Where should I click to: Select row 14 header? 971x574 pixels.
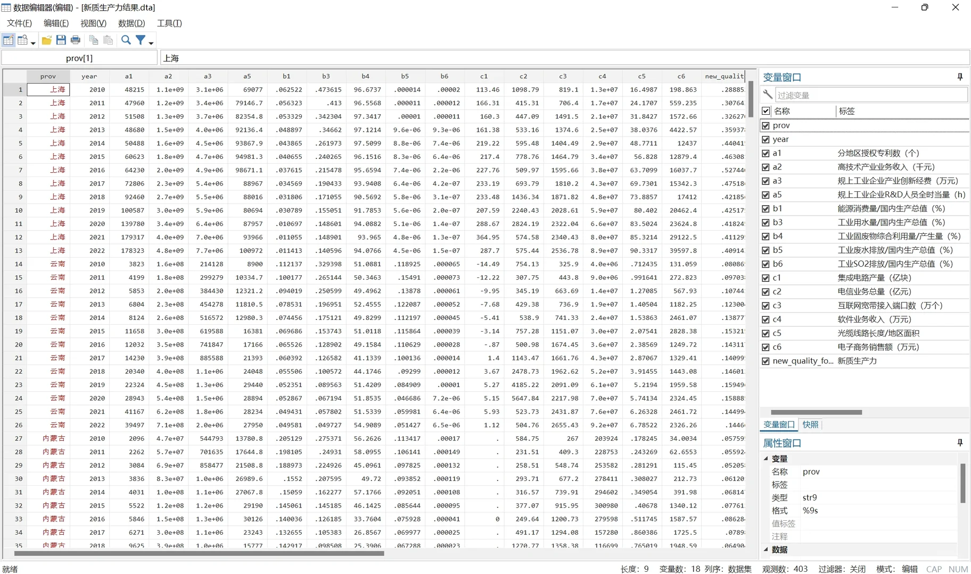[x=14, y=264]
